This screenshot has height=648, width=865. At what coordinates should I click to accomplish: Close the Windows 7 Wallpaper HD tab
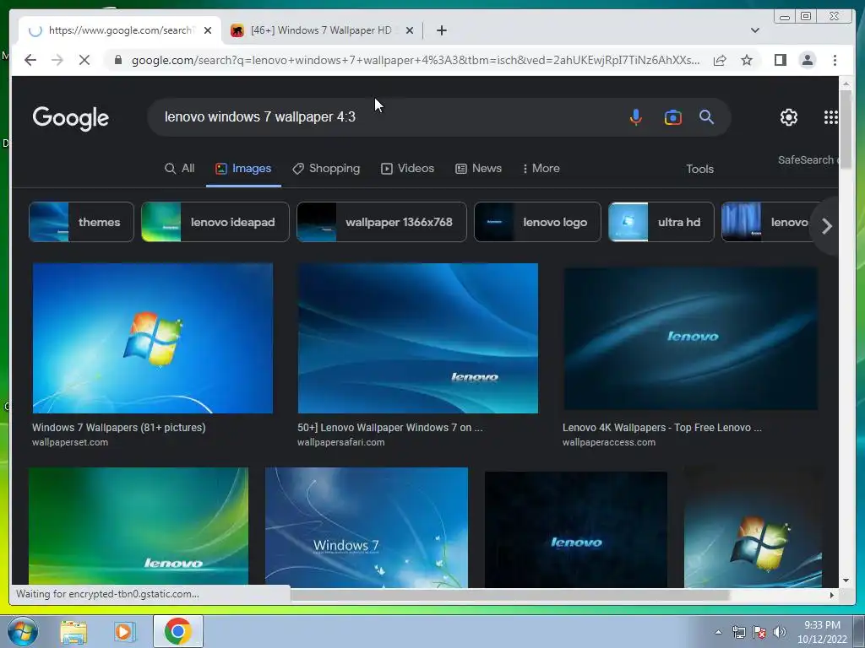410,30
